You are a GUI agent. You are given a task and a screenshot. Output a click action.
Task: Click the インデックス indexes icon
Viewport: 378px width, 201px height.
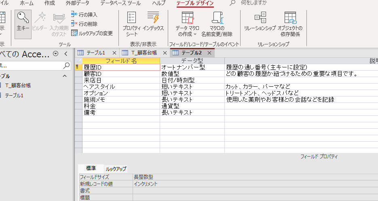[x=153, y=23]
